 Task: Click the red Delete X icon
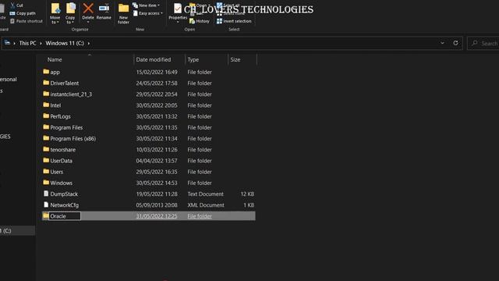88,9
